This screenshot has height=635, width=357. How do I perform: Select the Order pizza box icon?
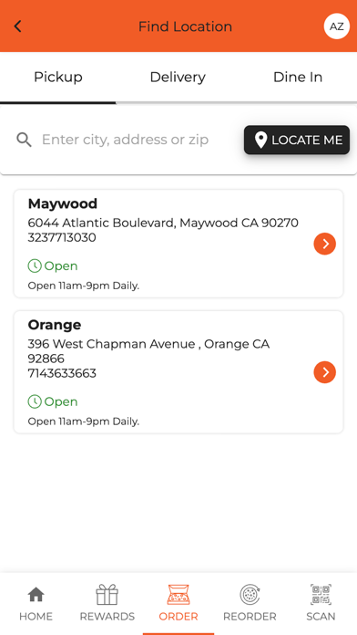pos(178,594)
